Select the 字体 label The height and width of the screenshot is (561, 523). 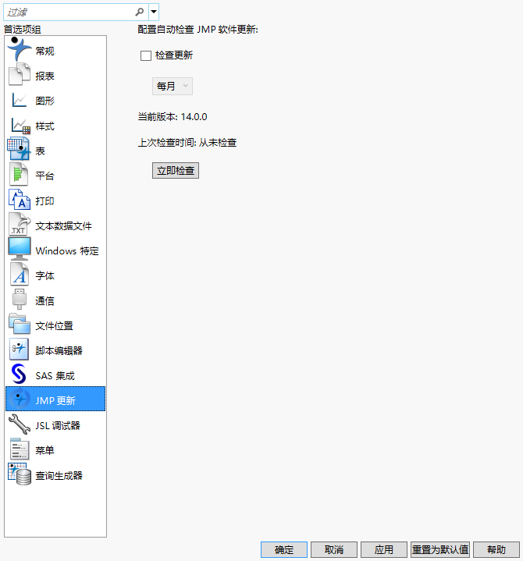[44, 275]
